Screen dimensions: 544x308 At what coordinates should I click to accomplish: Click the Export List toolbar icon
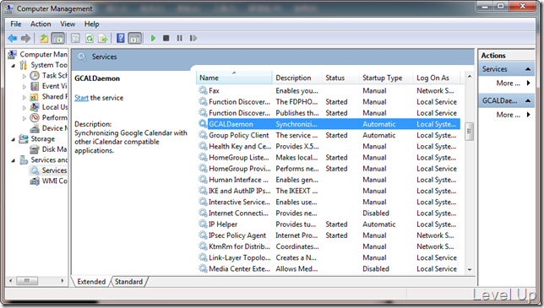click(x=103, y=38)
